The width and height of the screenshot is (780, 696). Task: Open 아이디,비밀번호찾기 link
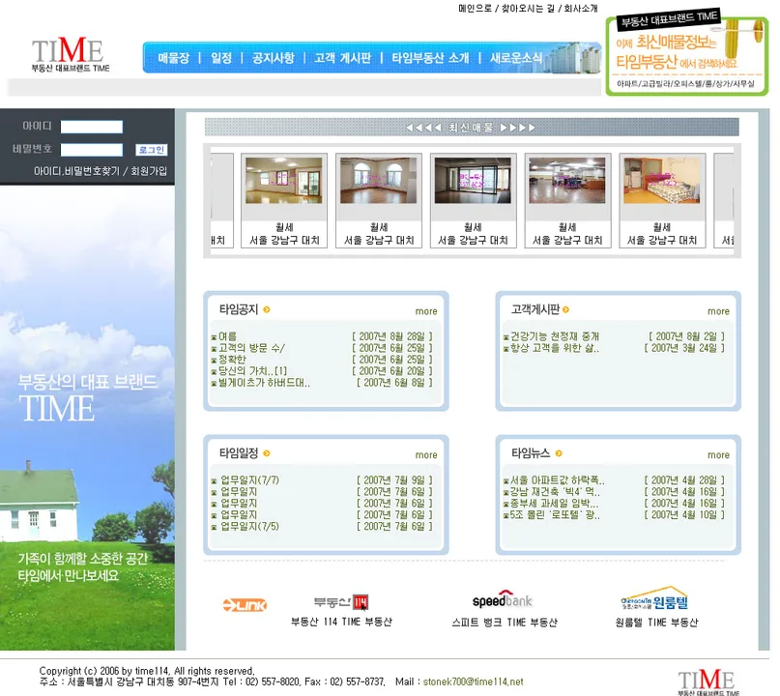(76, 171)
